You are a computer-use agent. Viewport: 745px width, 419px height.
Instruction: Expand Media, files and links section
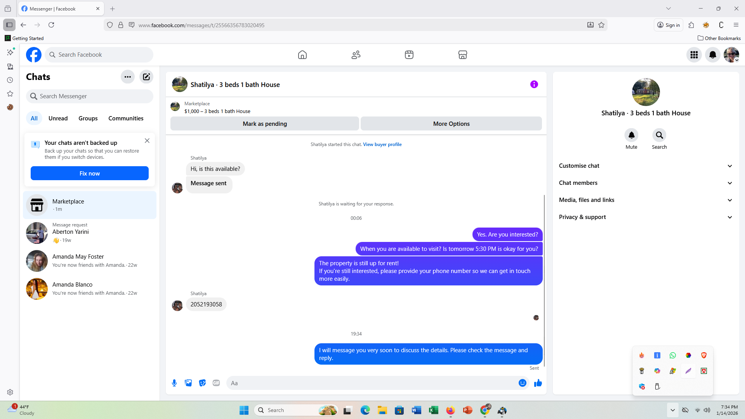tap(646, 200)
